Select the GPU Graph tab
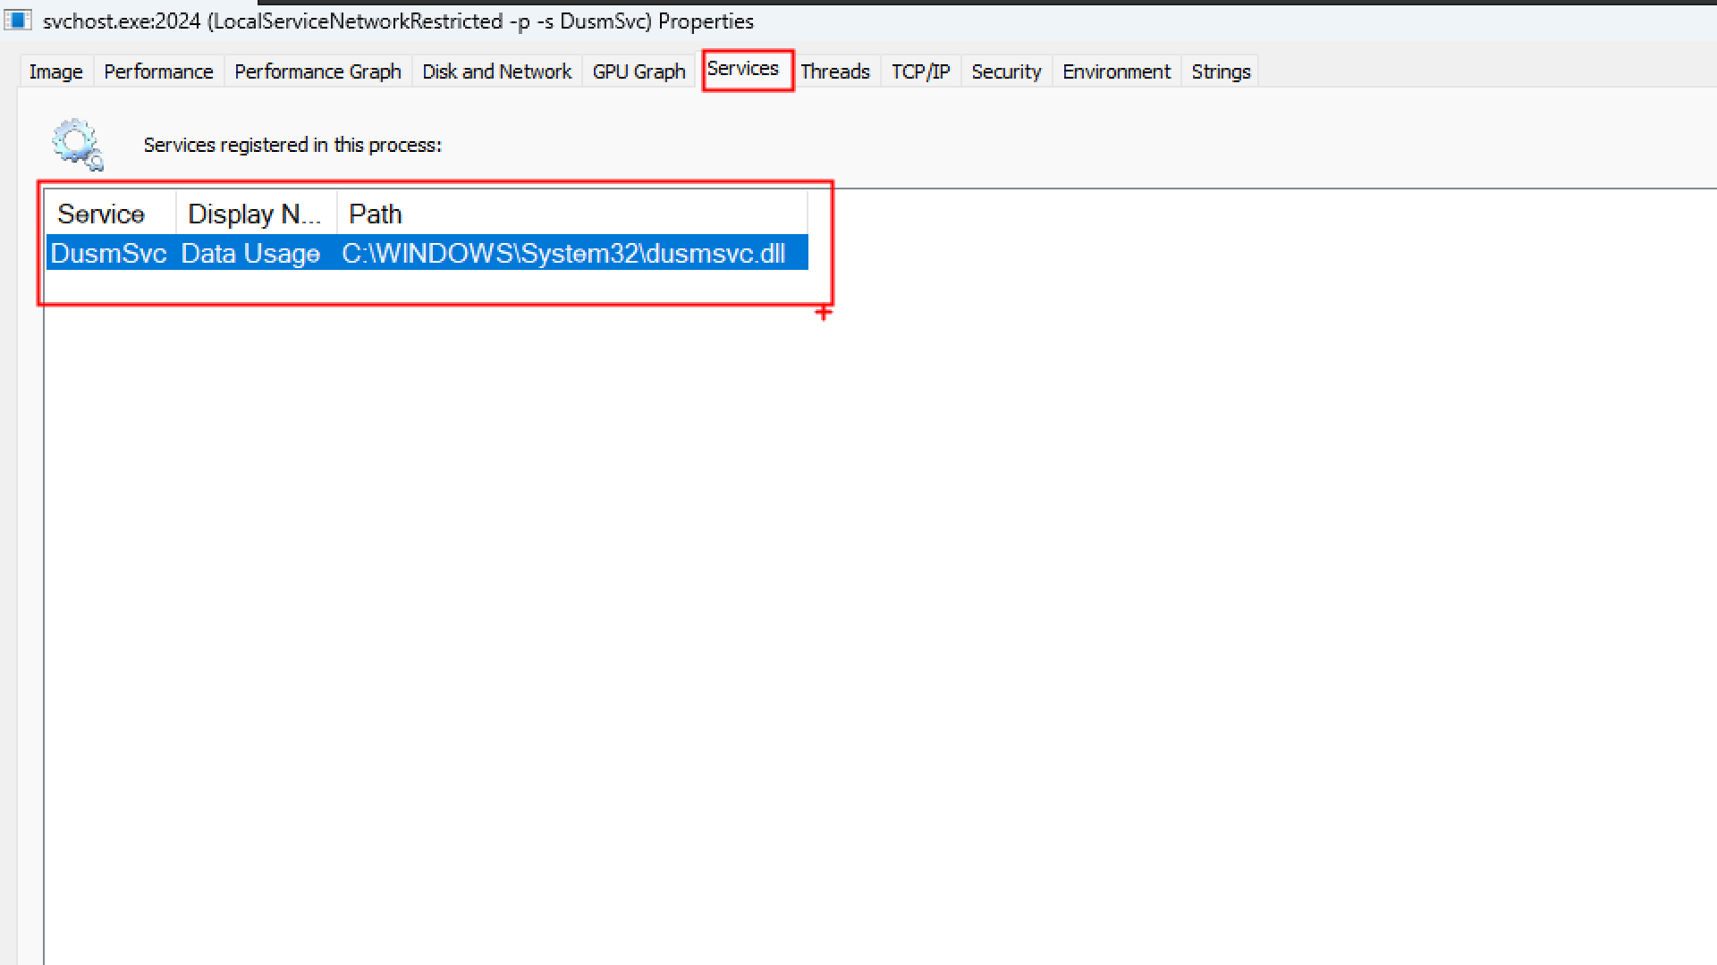Viewport: 1717px width, 965px height. 639,71
